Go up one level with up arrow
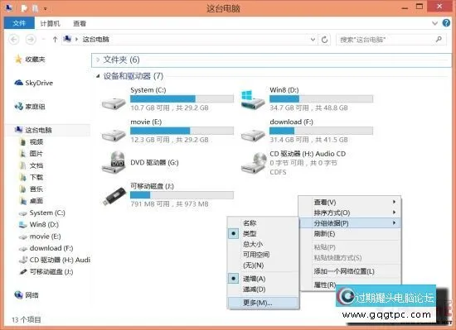This screenshot has height=330, width=456. [x=55, y=39]
